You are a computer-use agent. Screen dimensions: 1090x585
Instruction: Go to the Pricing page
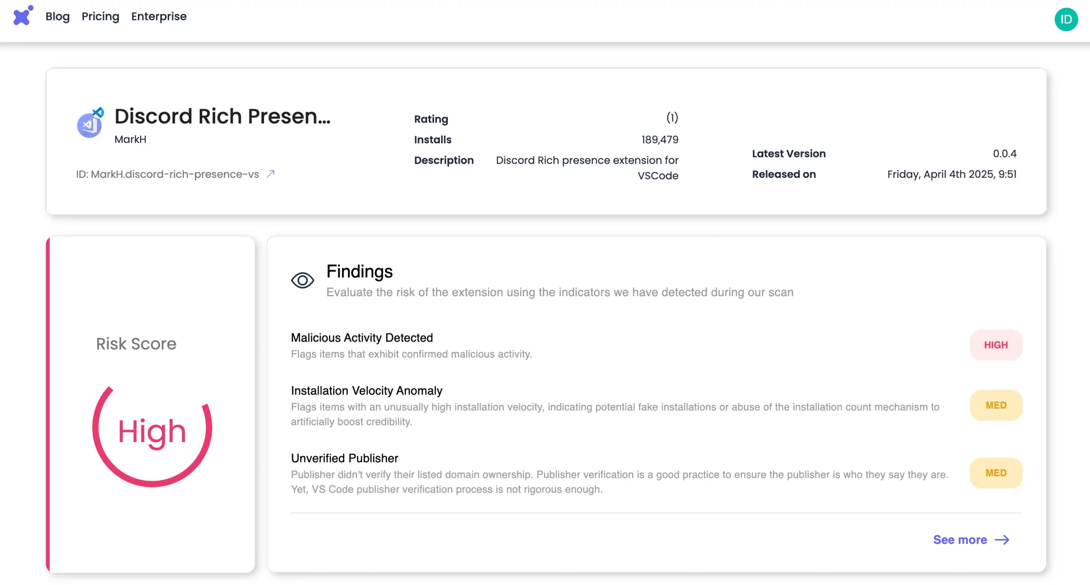pos(100,16)
